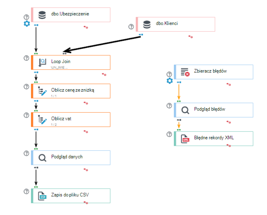Click the magnifier icon in Podgląd błędów

click(185, 110)
